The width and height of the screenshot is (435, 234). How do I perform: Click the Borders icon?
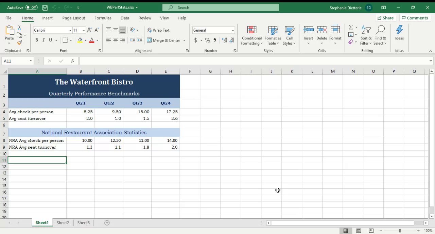pos(65,40)
